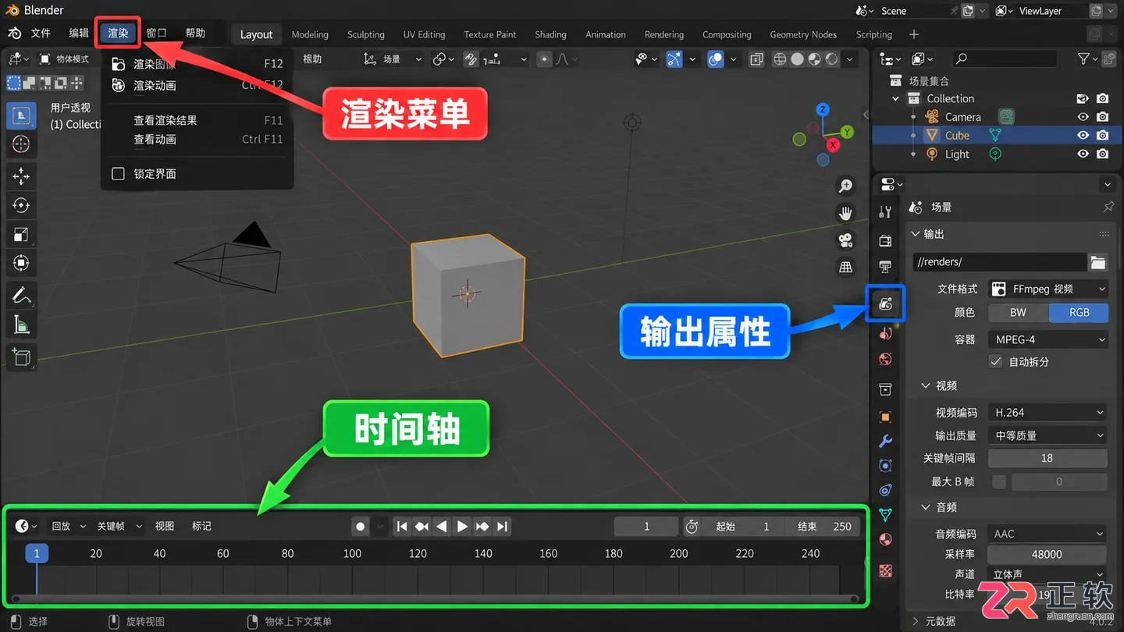Switch to the Modeling workspace tab
The image size is (1124, 632).
click(x=310, y=34)
